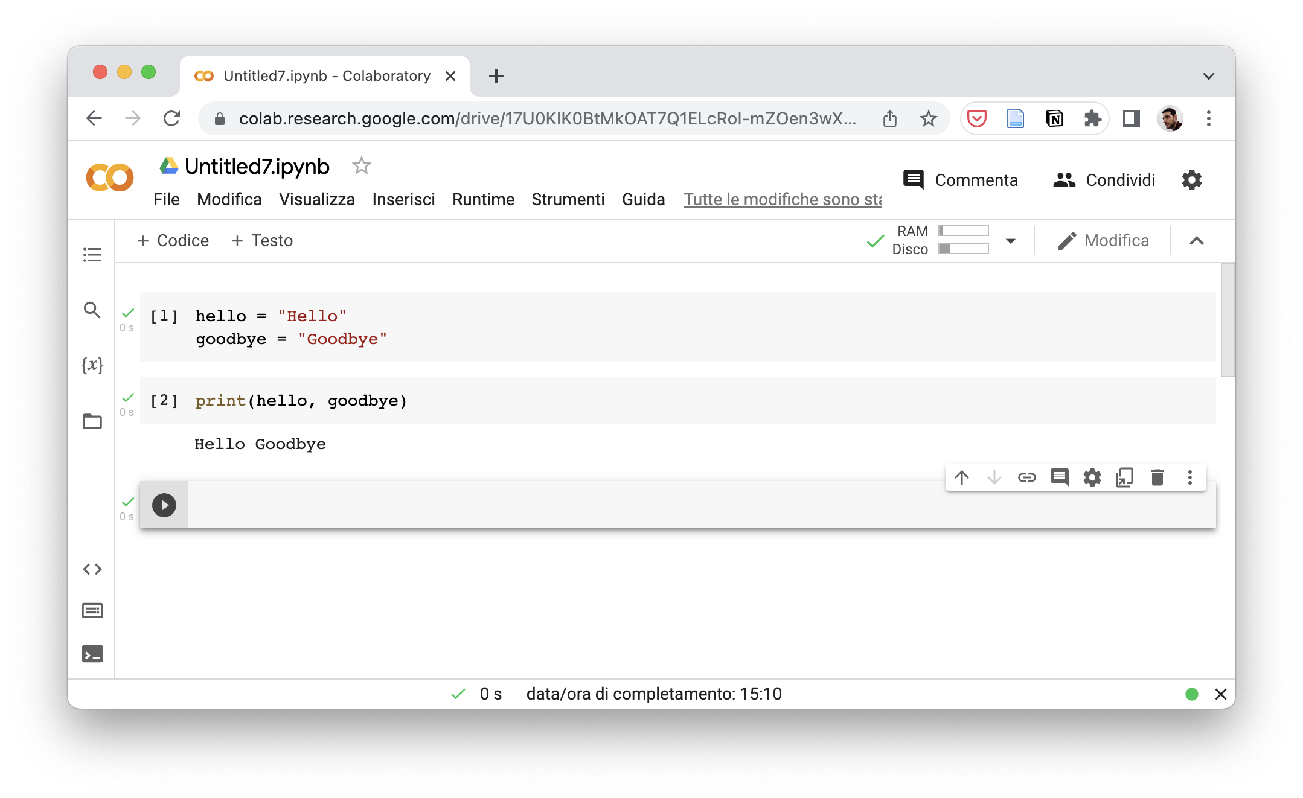
Task: Toggle the browser side panel
Action: pyautogui.click(x=1131, y=119)
